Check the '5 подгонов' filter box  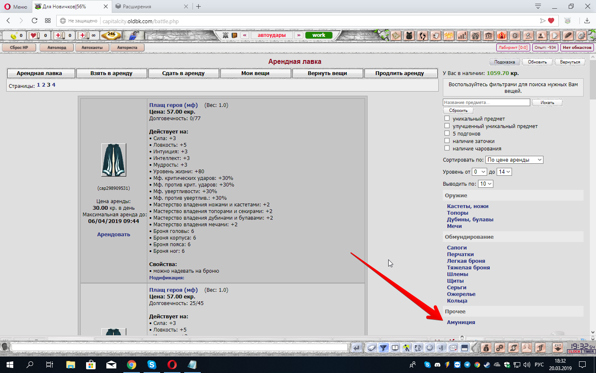tap(447, 133)
